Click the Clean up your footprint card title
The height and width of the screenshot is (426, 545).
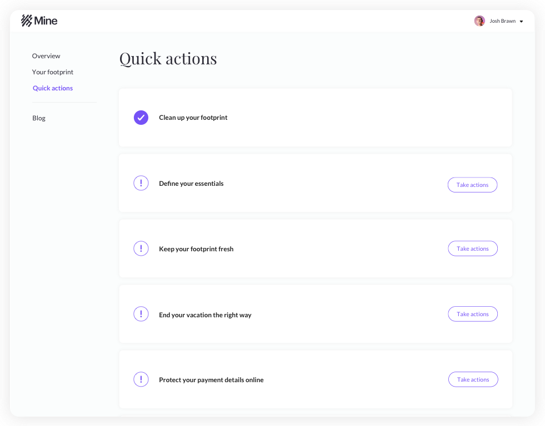click(193, 118)
